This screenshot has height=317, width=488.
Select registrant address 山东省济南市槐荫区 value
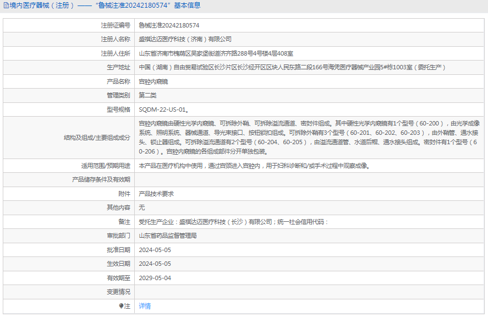click(216, 53)
